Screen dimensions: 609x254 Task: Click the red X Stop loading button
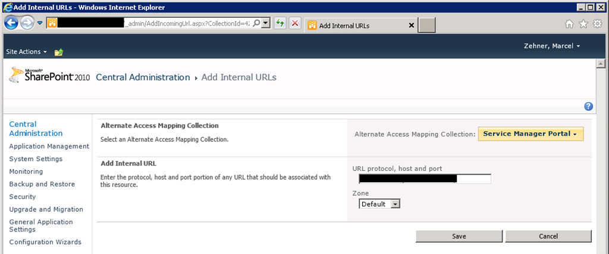tap(294, 24)
